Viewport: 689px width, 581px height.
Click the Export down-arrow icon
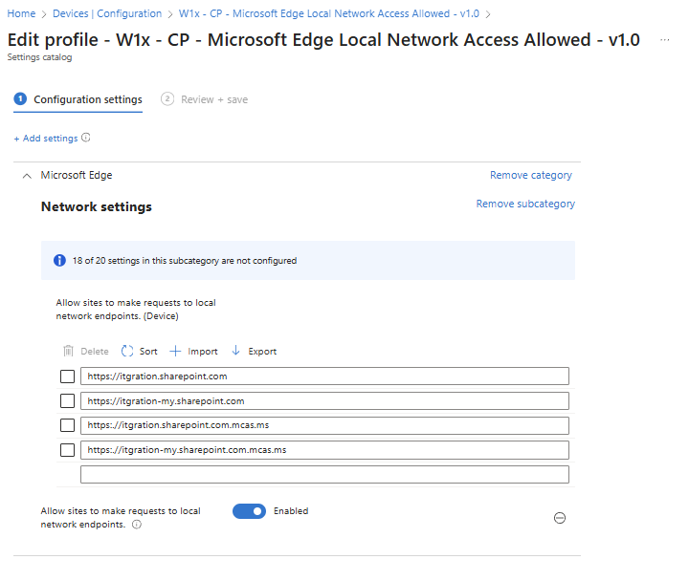[236, 352]
